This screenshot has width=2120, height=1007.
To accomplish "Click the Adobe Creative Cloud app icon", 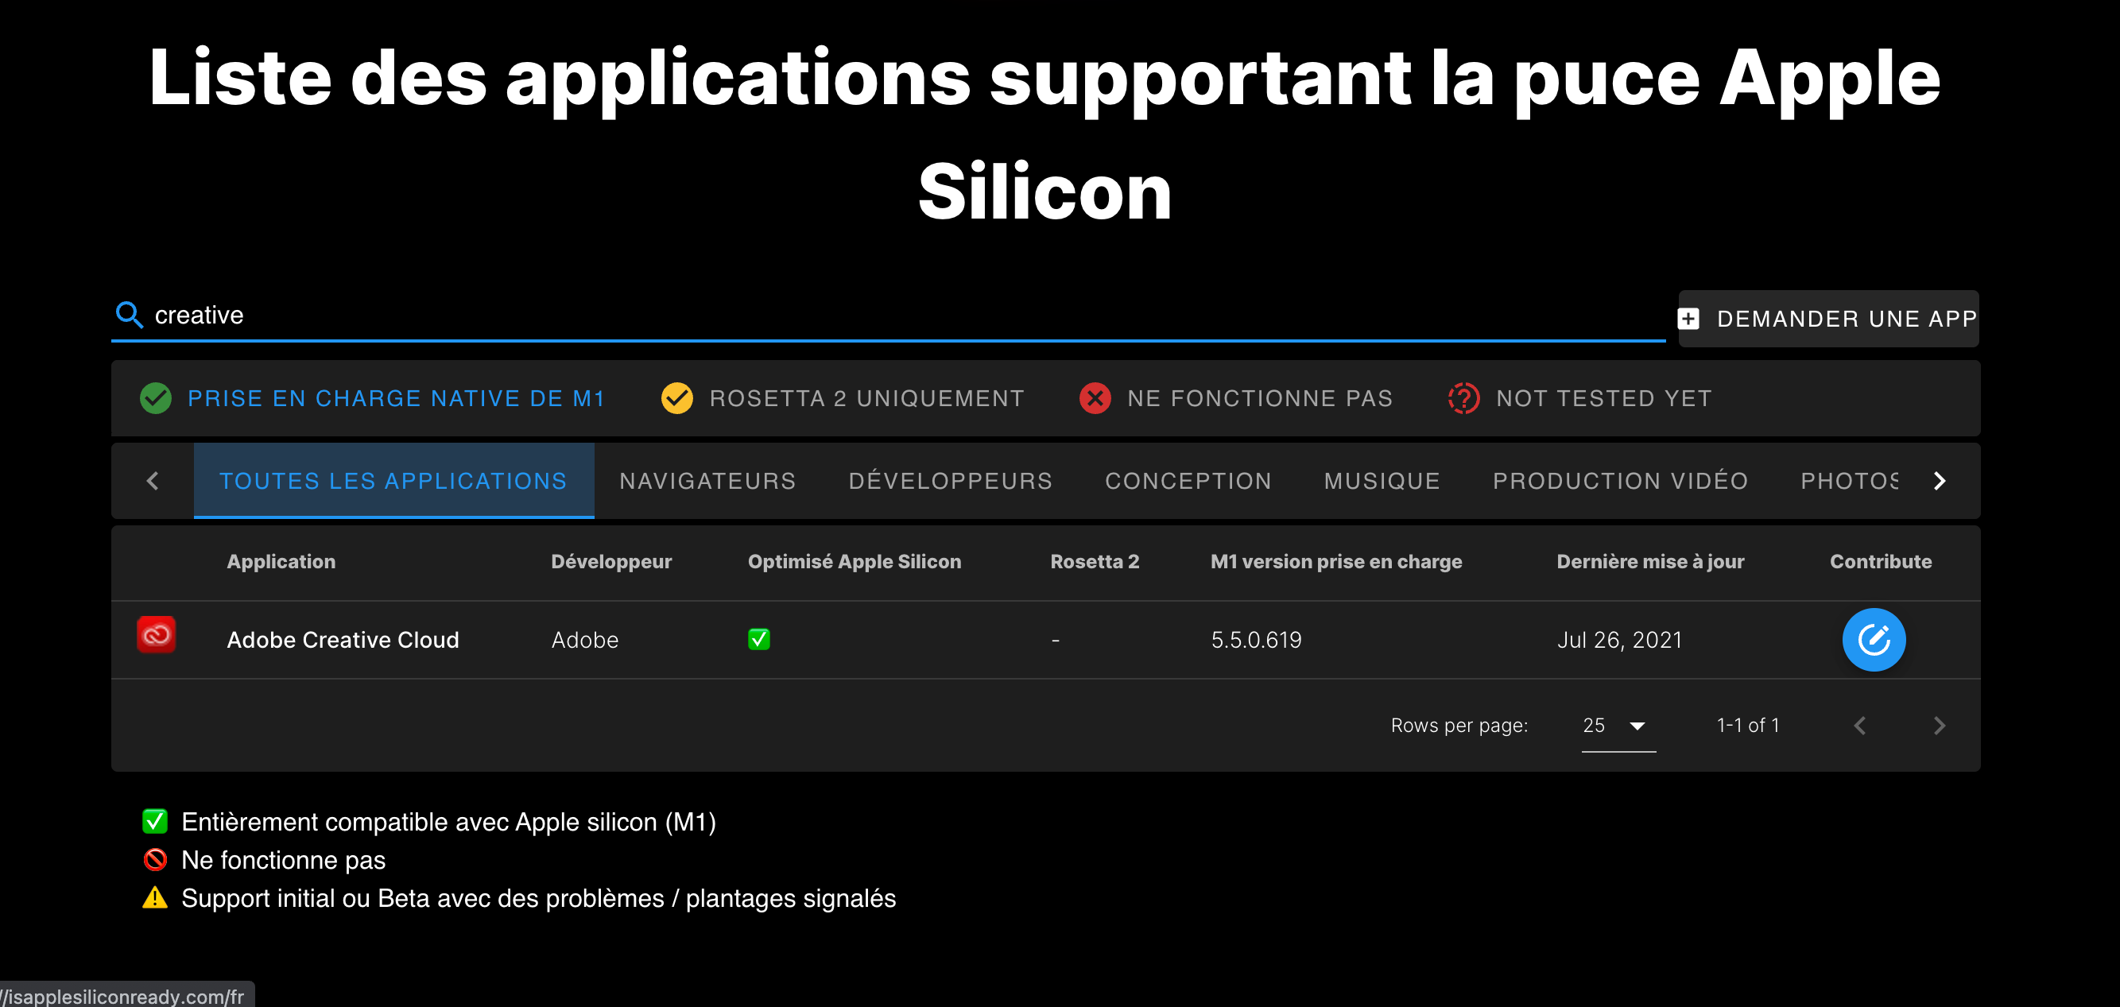I will 156,635.
